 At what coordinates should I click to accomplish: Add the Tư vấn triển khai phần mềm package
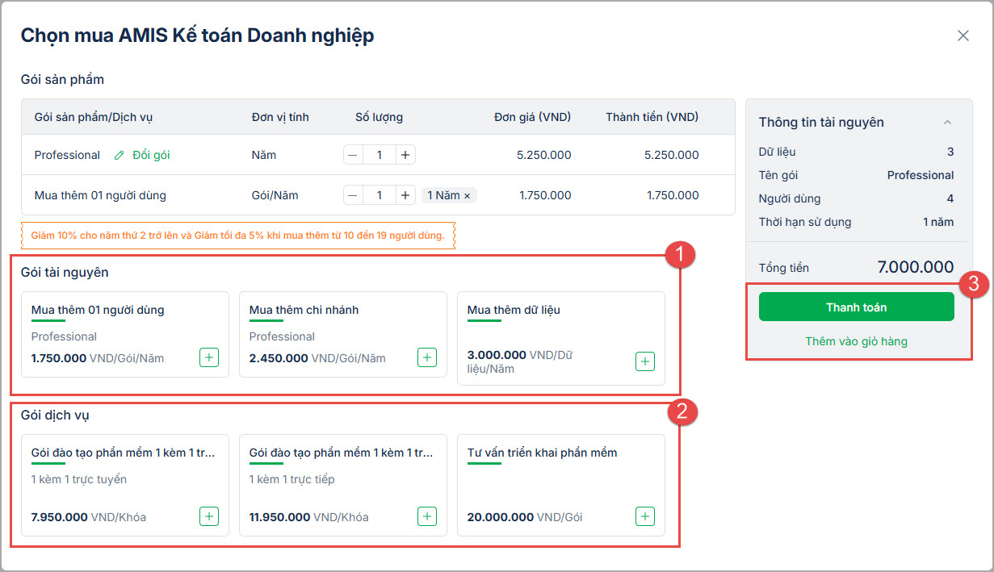coord(645,516)
